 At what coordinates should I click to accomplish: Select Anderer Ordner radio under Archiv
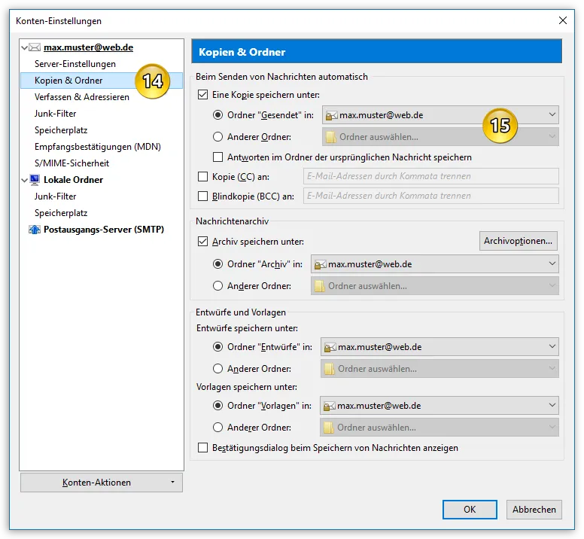(x=218, y=286)
